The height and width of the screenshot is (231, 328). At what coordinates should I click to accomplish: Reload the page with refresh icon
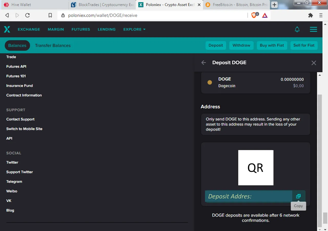click(27, 15)
